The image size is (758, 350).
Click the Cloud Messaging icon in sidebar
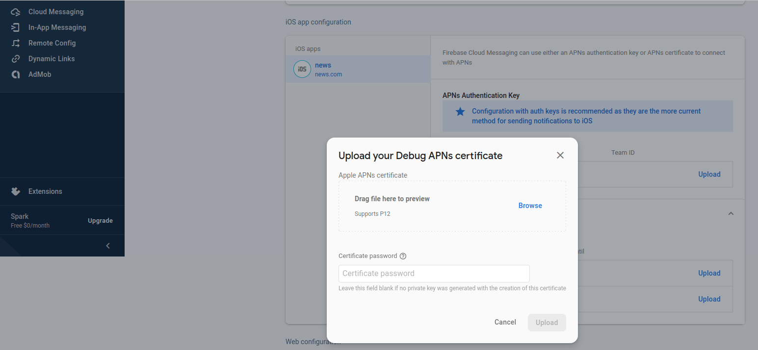[16, 12]
